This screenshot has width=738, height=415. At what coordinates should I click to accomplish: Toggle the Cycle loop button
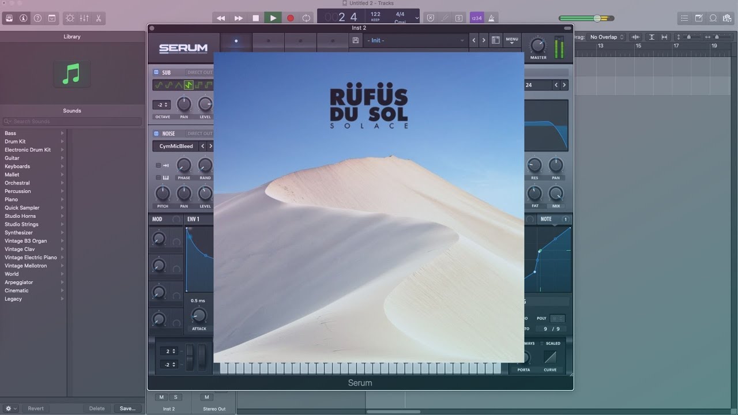(306, 18)
